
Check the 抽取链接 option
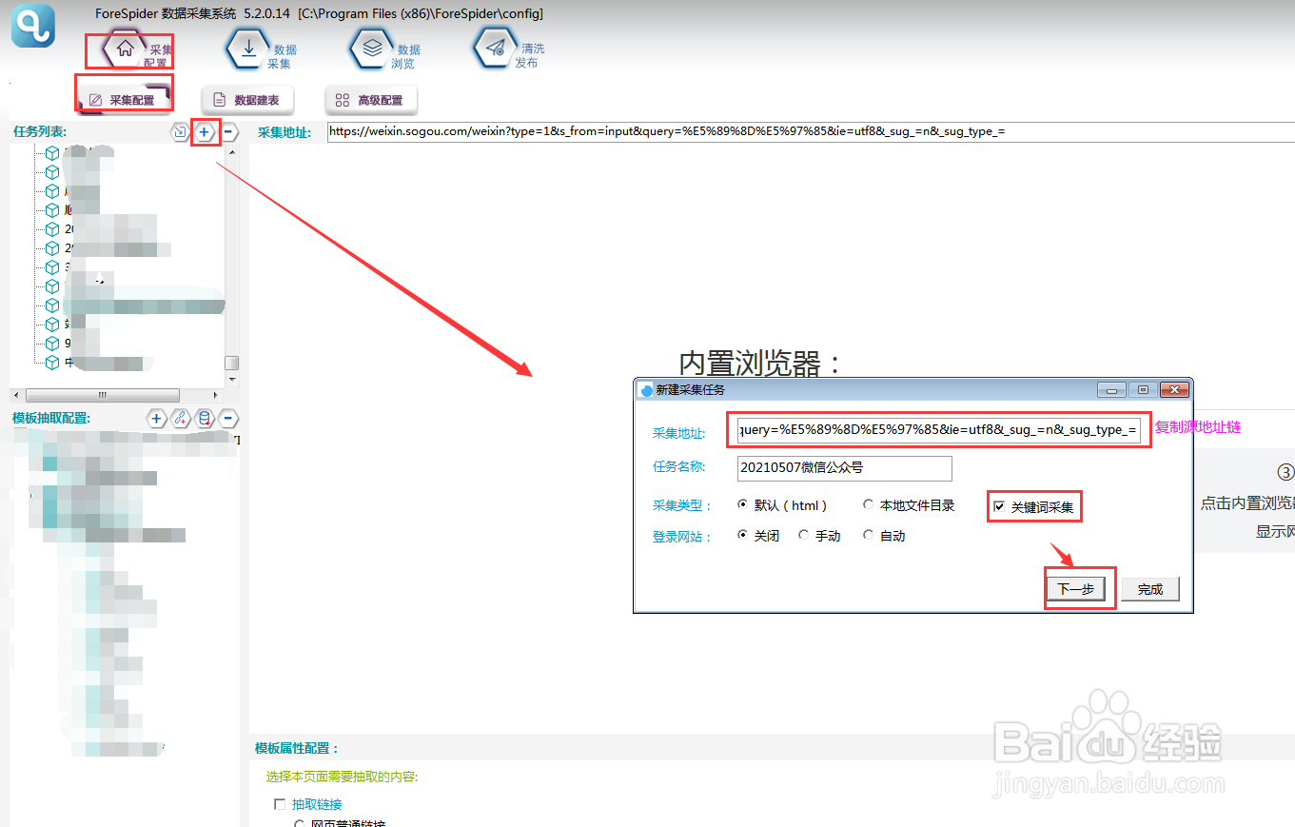pyautogui.click(x=280, y=804)
